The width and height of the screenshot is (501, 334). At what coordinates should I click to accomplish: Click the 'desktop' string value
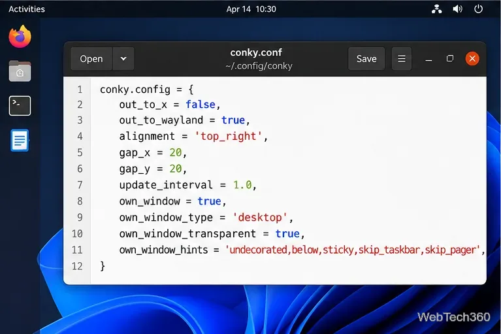(x=260, y=218)
